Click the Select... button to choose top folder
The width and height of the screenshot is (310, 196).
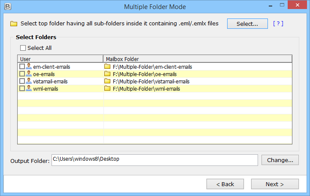click(x=247, y=24)
